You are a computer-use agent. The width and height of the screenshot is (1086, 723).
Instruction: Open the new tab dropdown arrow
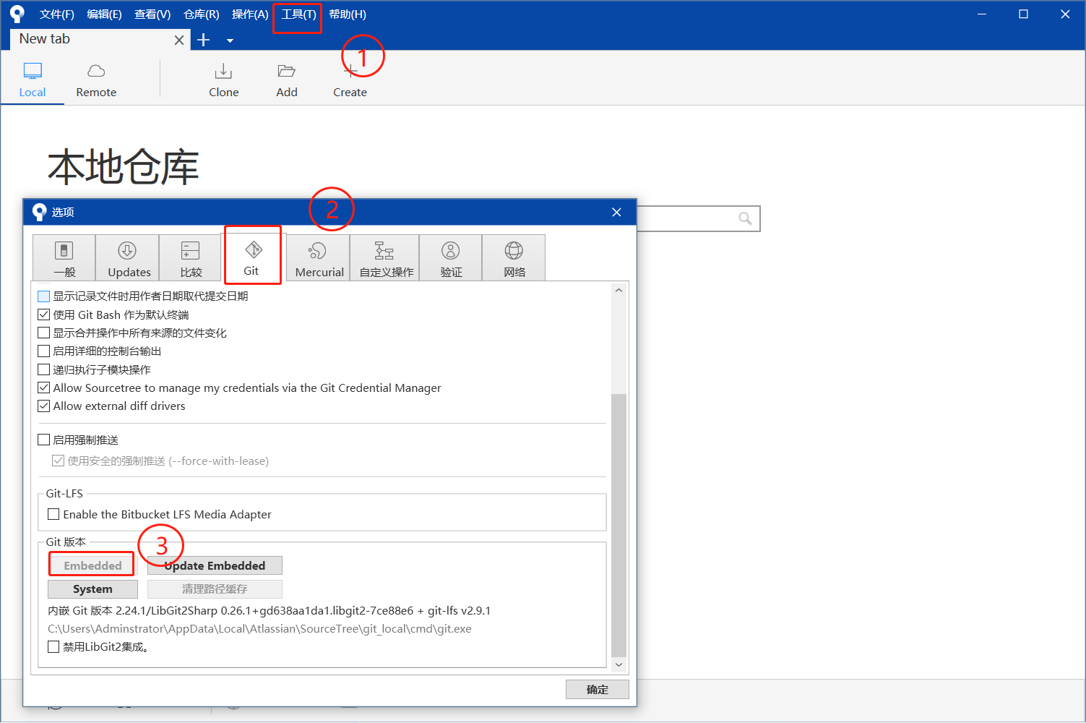(x=230, y=40)
